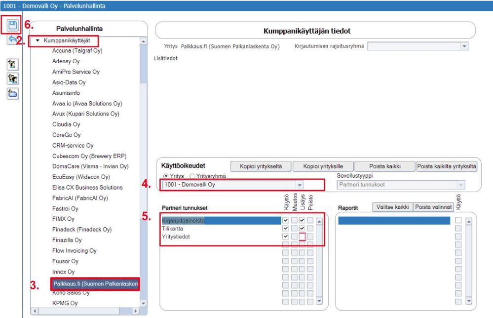Select the highlighted Kirjanpitoaineisto row
The height and width of the screenshot is (318, 493).
coord(221,221)
